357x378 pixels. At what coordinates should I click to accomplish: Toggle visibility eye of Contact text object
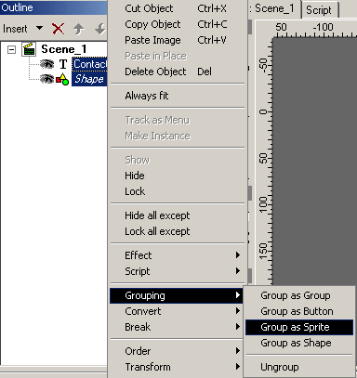pos(46,64)
